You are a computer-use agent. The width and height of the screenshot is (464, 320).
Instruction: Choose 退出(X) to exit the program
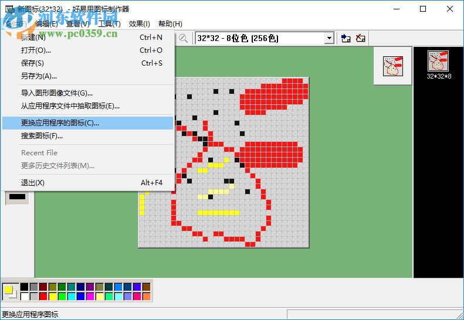click(87, 183)
